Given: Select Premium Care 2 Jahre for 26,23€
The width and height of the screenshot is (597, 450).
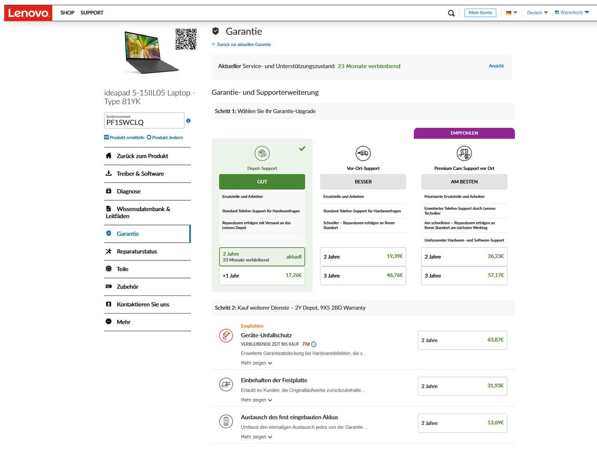Looking at the screenshot, I should point(464,257).
